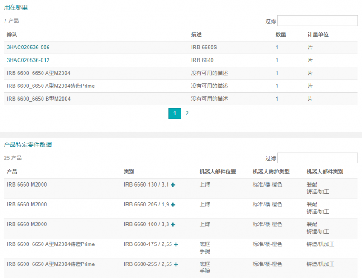Sort by 机器人部件类别 column header
This screenshot has width=362, height=278.
coord(325,172)
